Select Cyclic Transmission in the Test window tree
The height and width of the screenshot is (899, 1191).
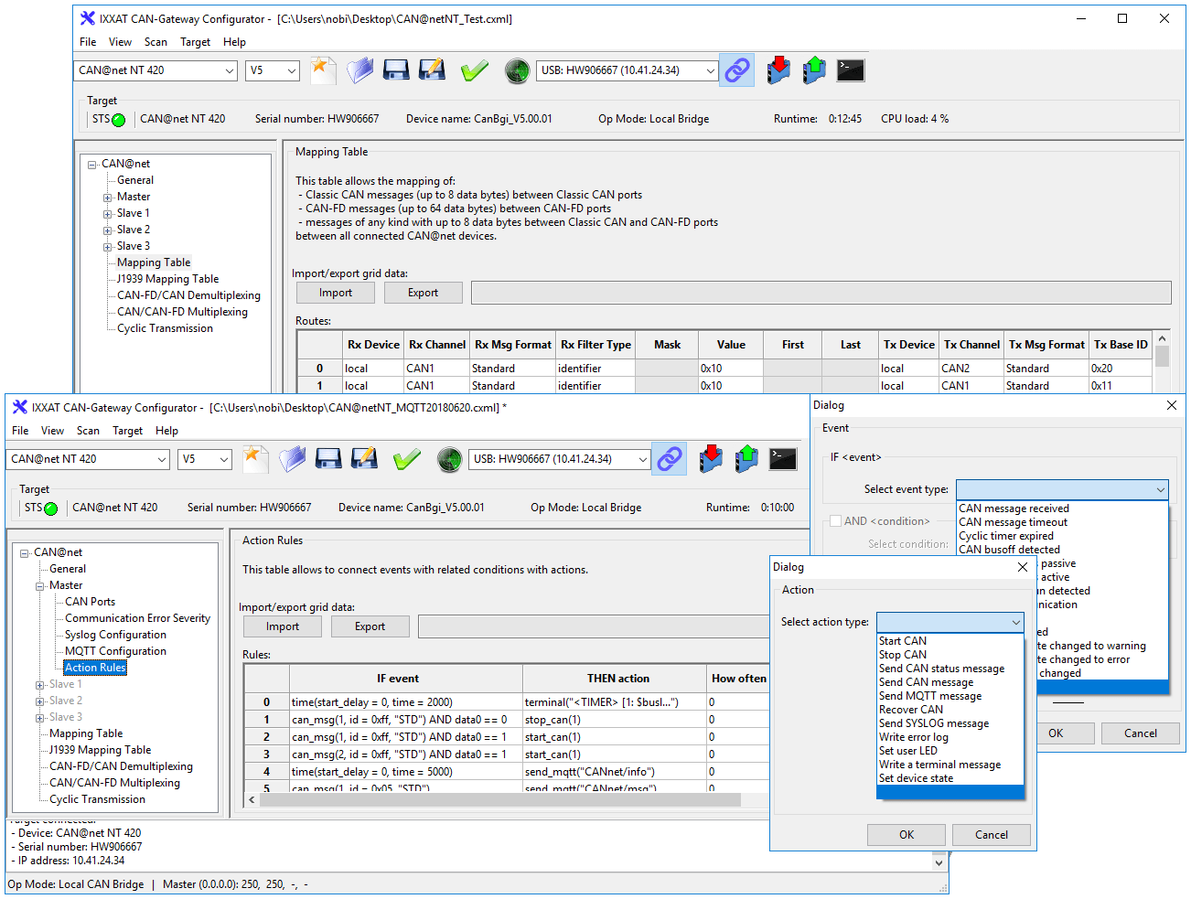click(x=165, y=328)
